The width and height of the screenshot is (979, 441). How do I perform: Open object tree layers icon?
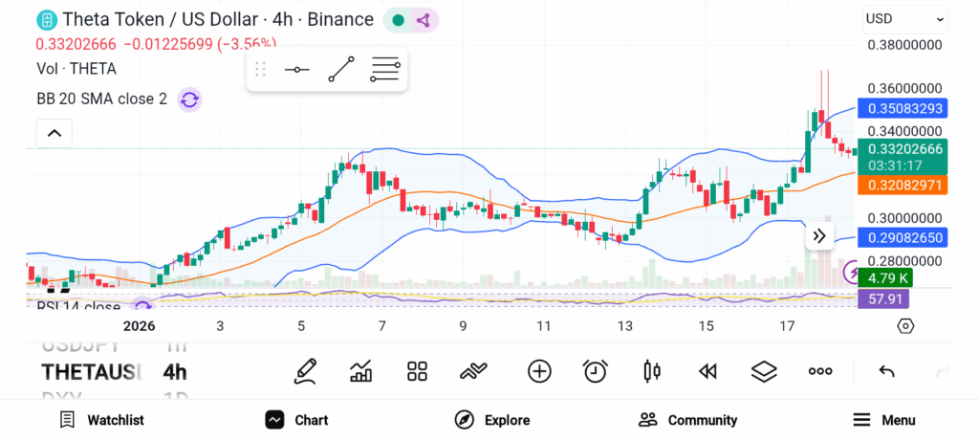click(x=763, y=371)
